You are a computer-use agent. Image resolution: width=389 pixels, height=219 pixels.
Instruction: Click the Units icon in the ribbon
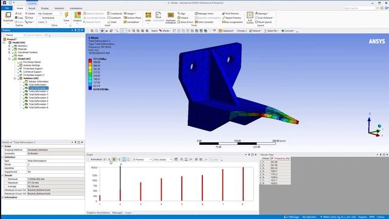[148, 15]
